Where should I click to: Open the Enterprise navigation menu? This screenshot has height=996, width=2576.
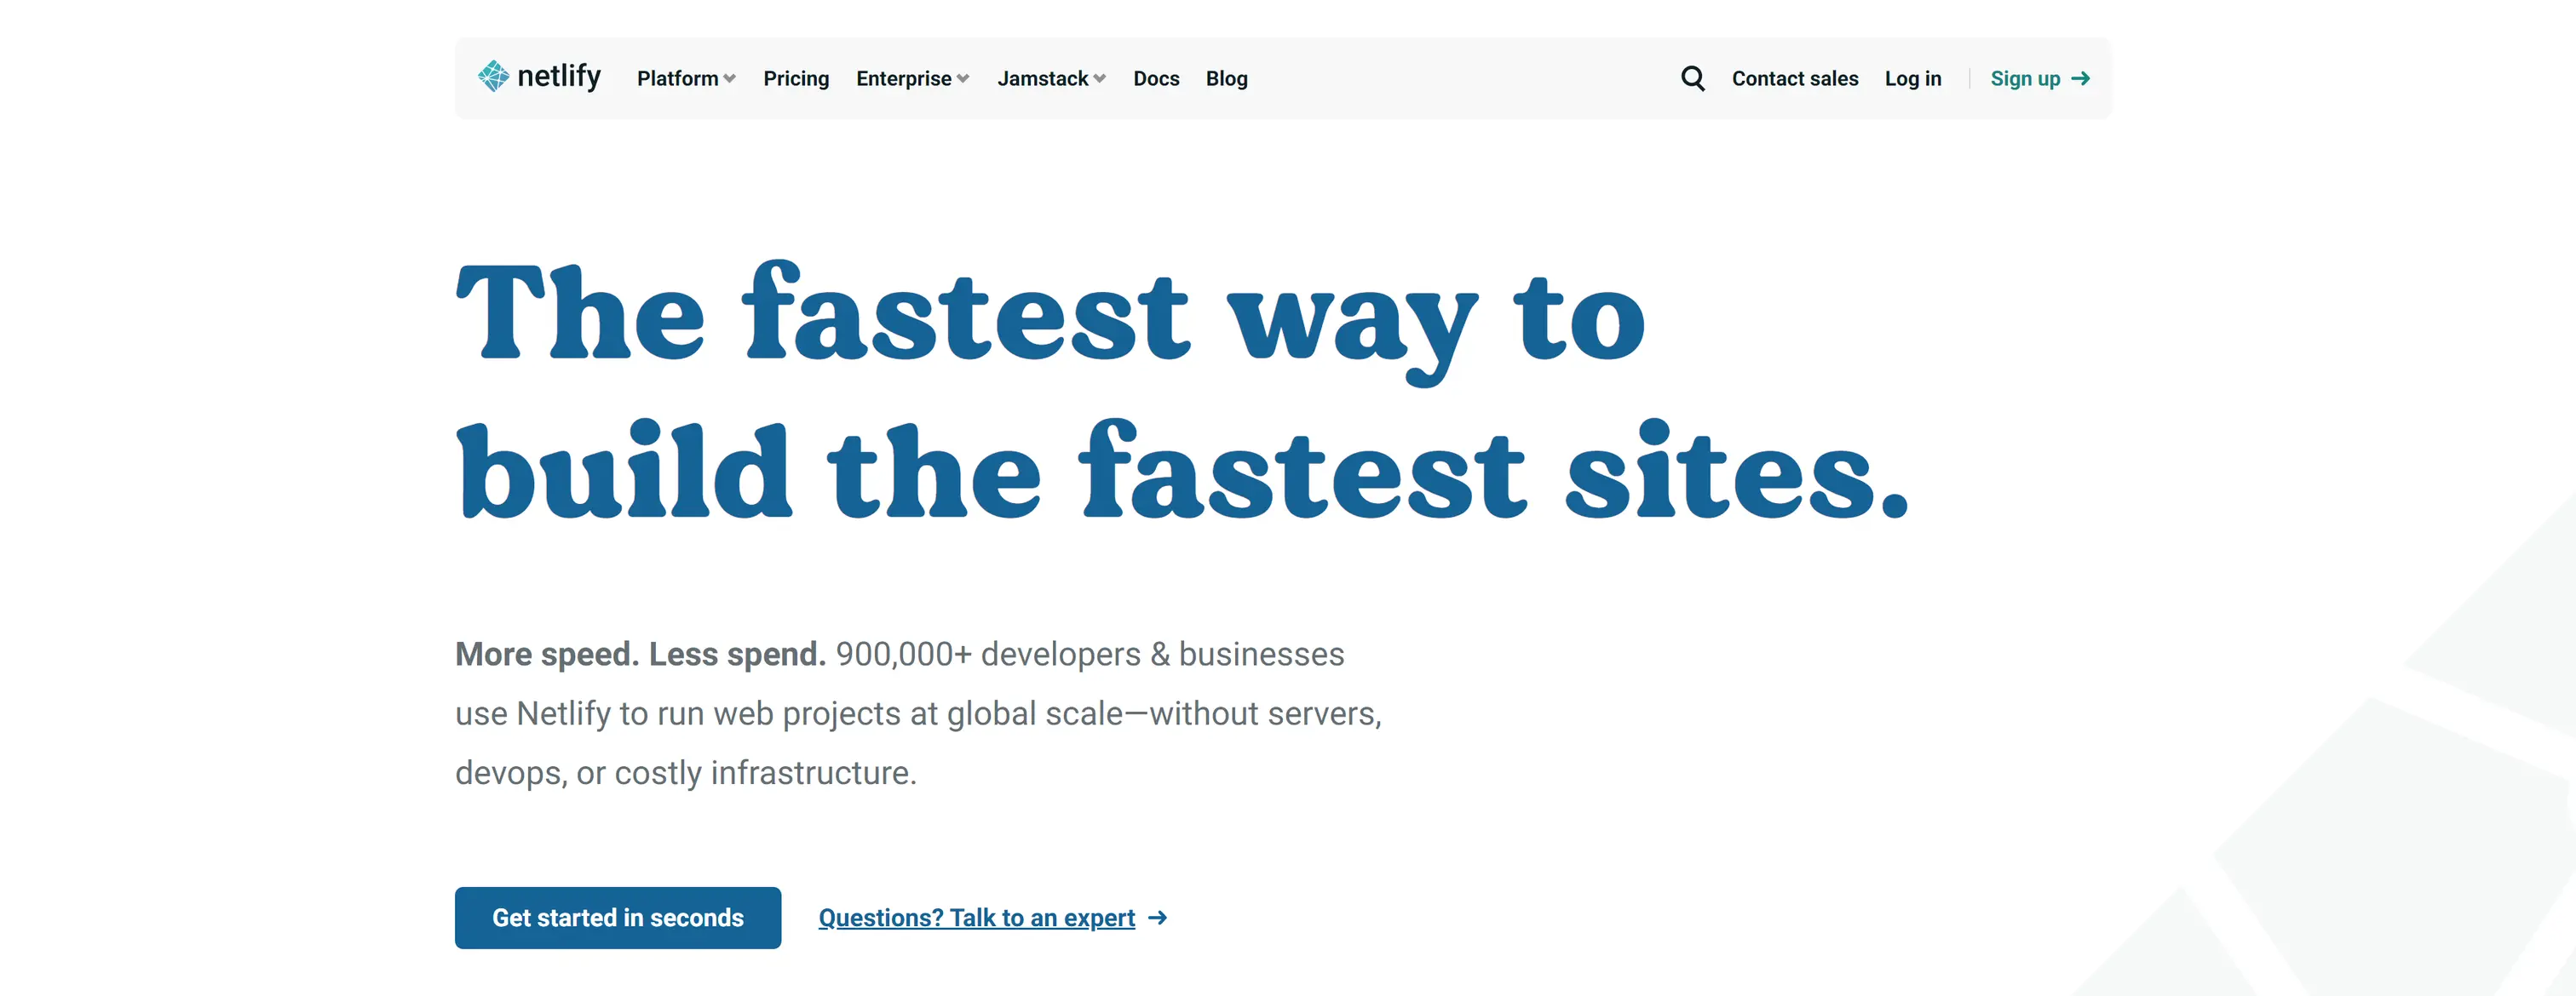pos(903,78)
